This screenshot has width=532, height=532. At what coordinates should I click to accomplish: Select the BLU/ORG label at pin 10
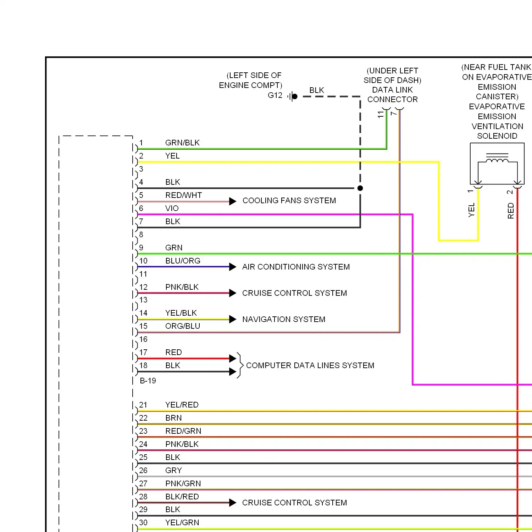[183, 261]
